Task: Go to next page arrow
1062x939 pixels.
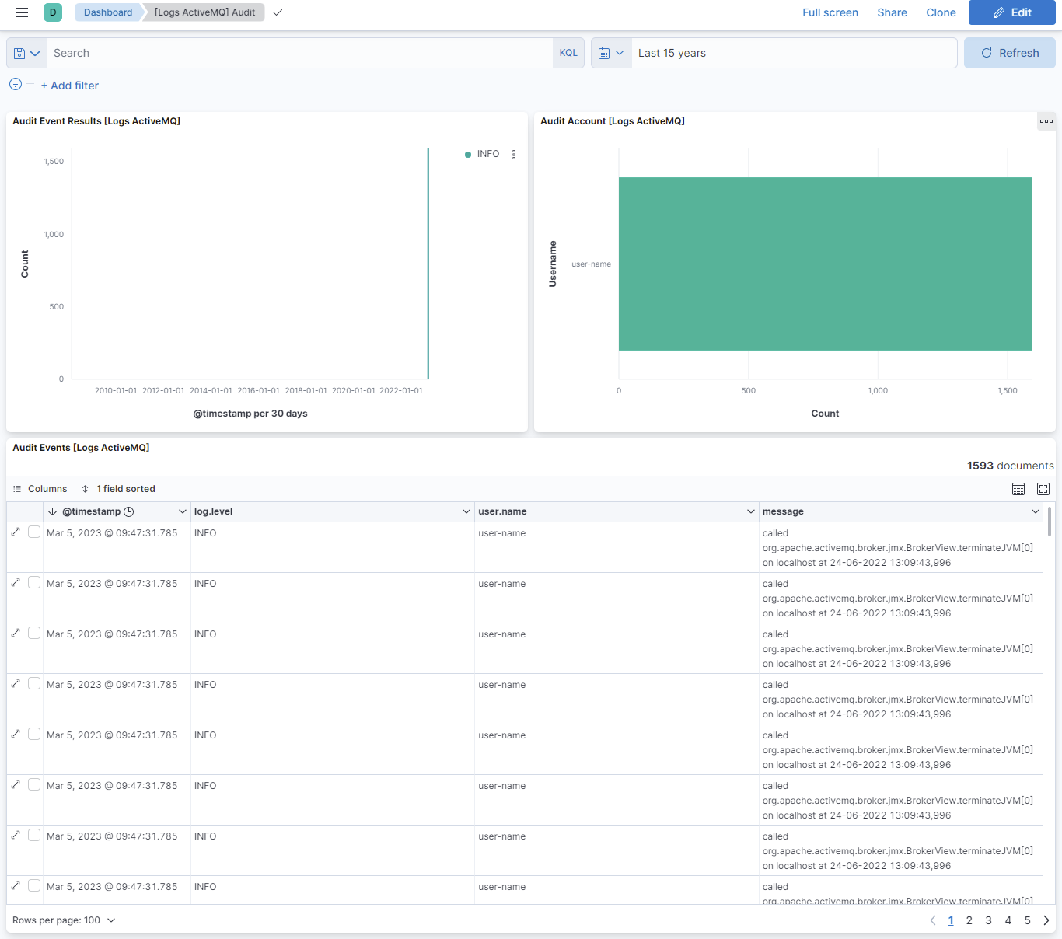Action: pyautogui.click(x=1046, y=920)
